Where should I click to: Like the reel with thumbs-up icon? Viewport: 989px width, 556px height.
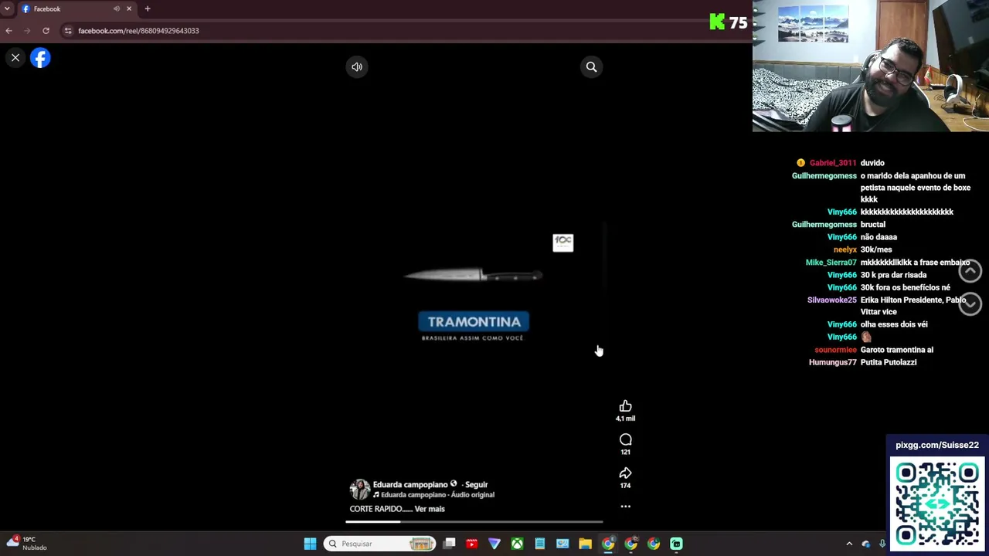click(626, 406)
